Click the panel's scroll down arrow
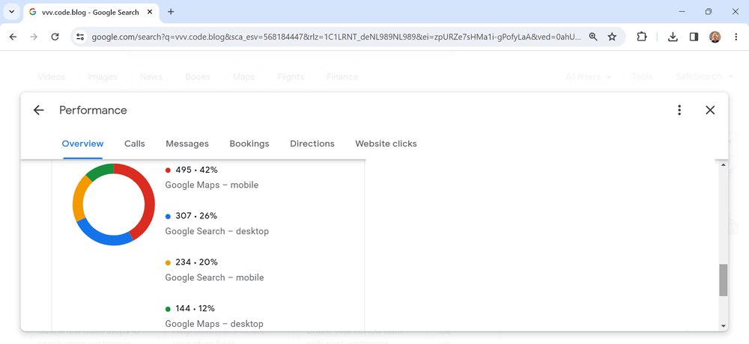The image size is (749, 344). 723,326
